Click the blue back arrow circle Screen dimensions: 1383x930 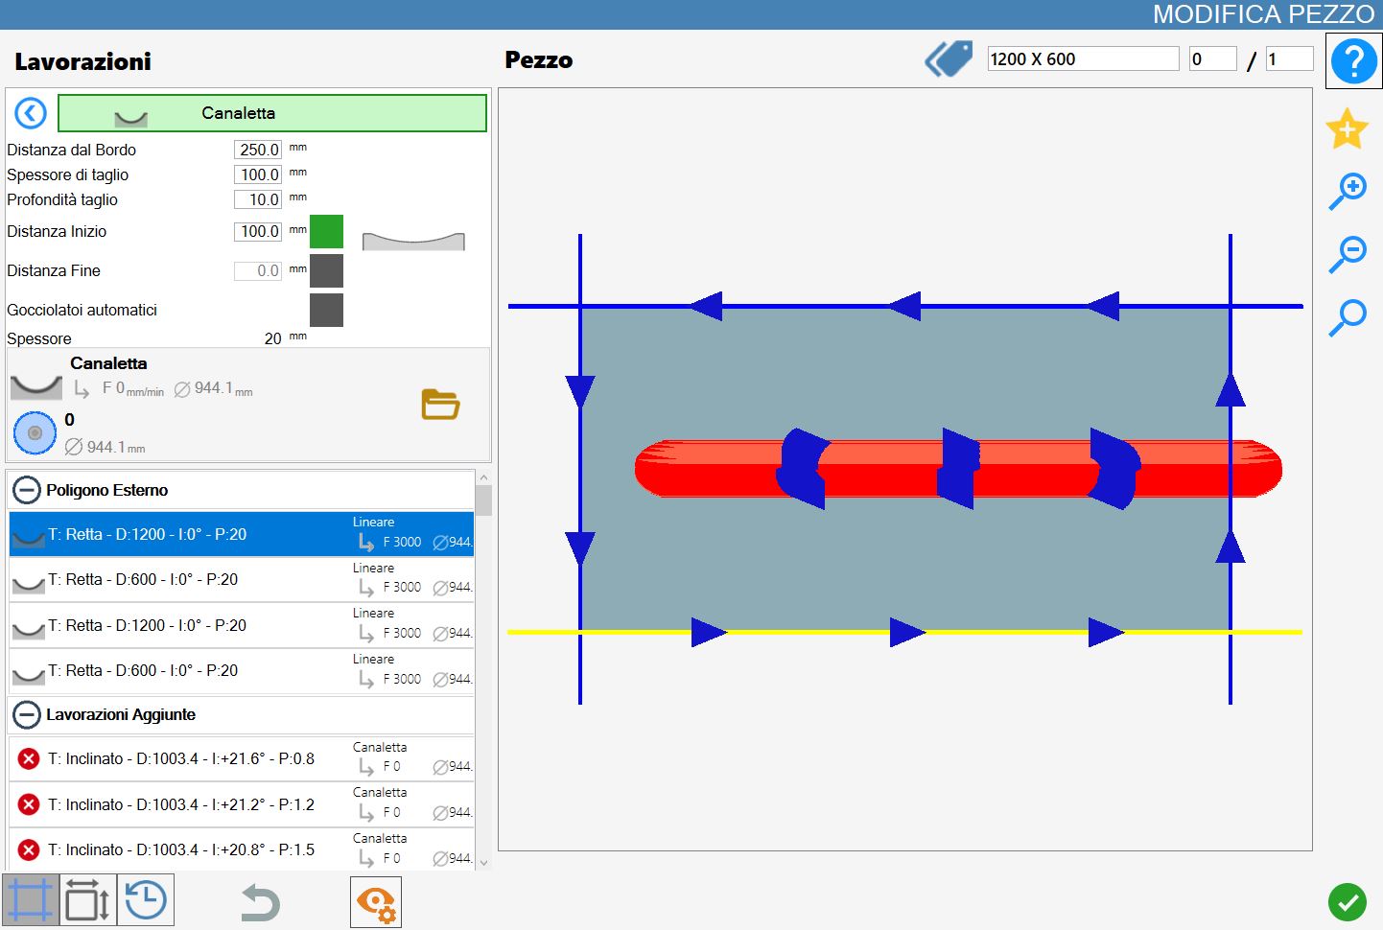31,113
